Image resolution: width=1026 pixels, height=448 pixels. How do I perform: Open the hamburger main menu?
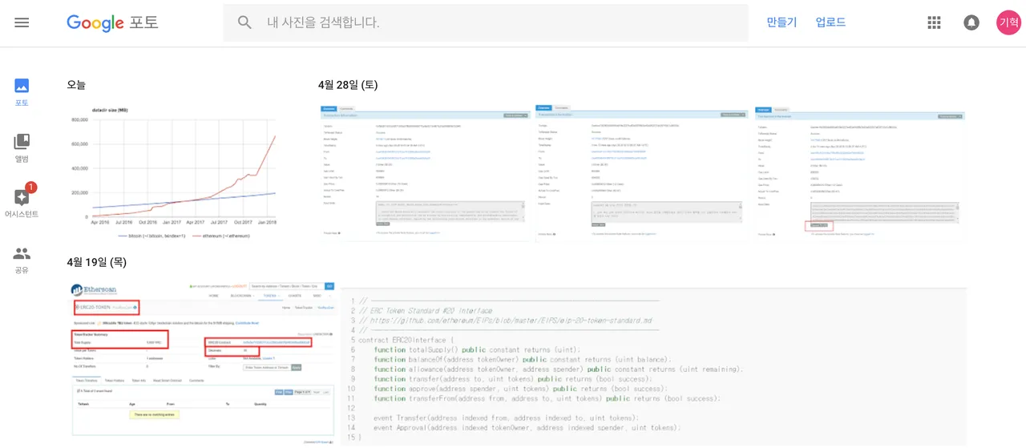tap(22, 22)
